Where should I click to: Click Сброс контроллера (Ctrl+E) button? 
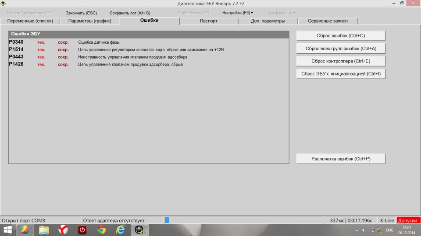coord(341,61)
